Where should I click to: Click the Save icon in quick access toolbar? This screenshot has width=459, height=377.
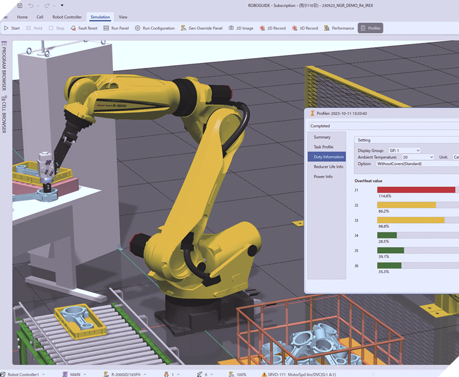19,6
